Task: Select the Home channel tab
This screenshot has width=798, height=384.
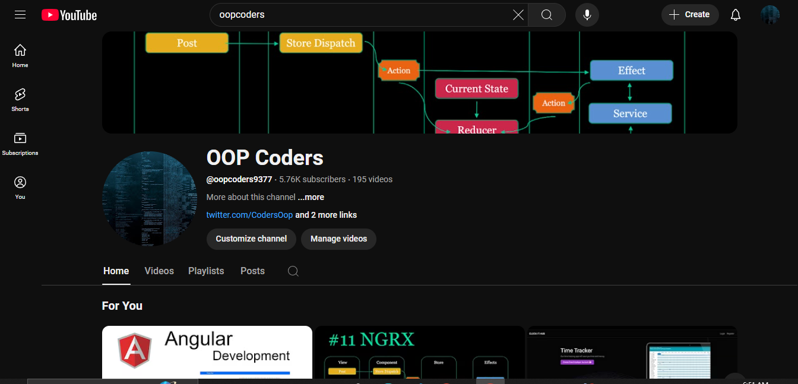Action: coord(116,271)
